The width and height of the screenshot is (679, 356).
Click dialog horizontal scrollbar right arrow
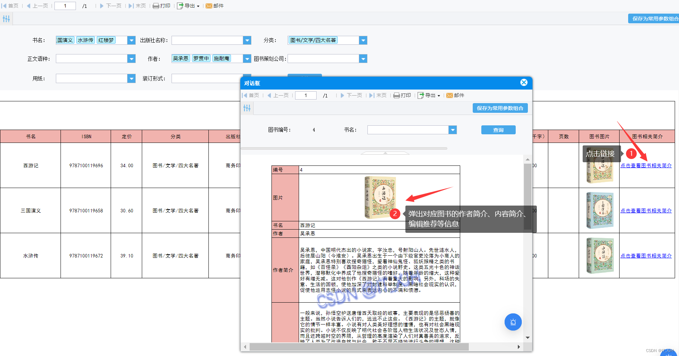point(519,347)
